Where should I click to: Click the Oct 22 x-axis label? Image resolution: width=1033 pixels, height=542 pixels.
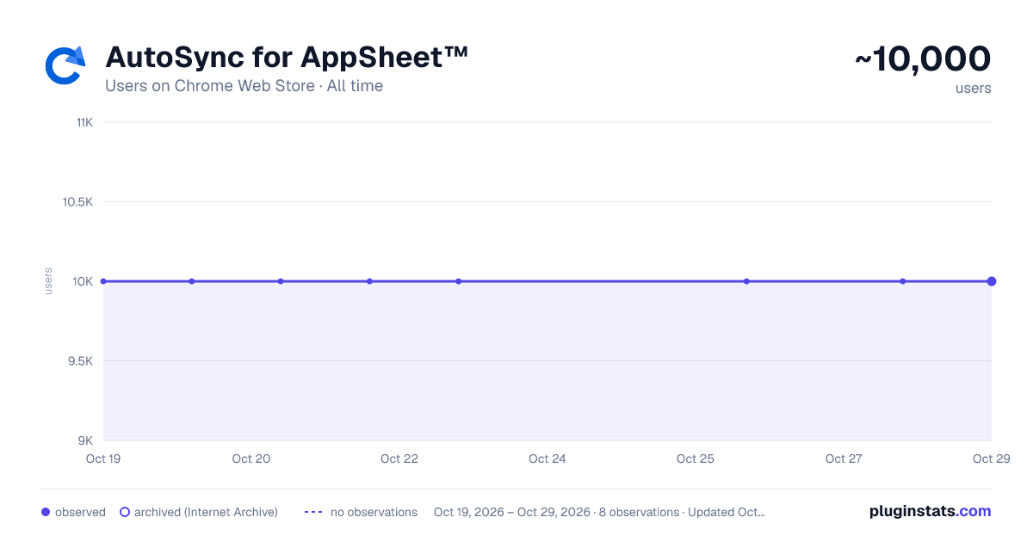pyautogui.click(x=399, y=459)
